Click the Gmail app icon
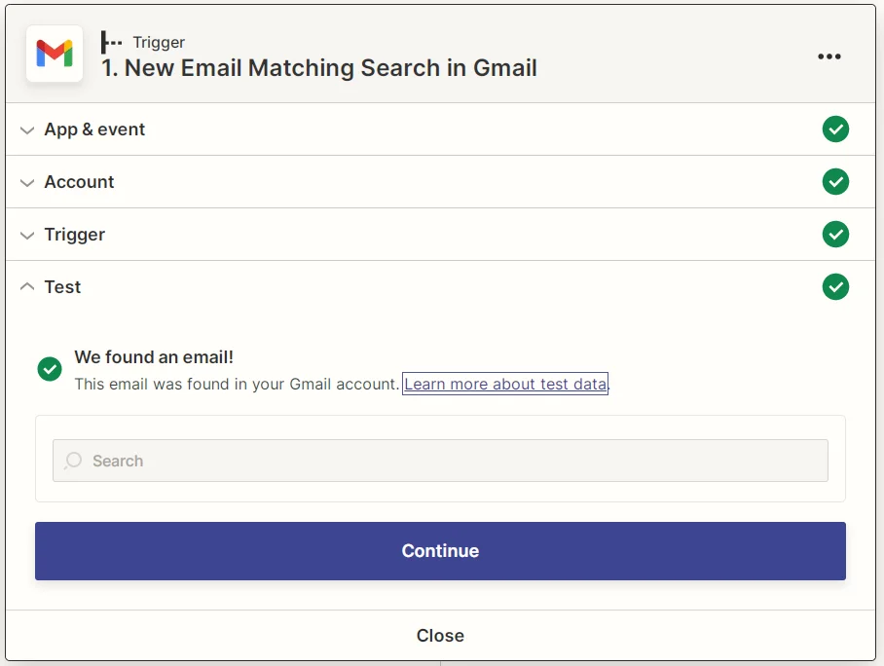Screen dimensions: 884x666 coord(54,55)
